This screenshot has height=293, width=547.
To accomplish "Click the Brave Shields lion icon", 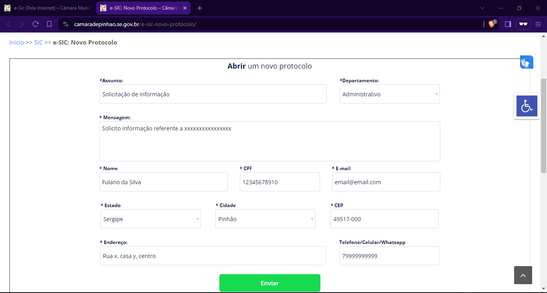I will [491, 24].
